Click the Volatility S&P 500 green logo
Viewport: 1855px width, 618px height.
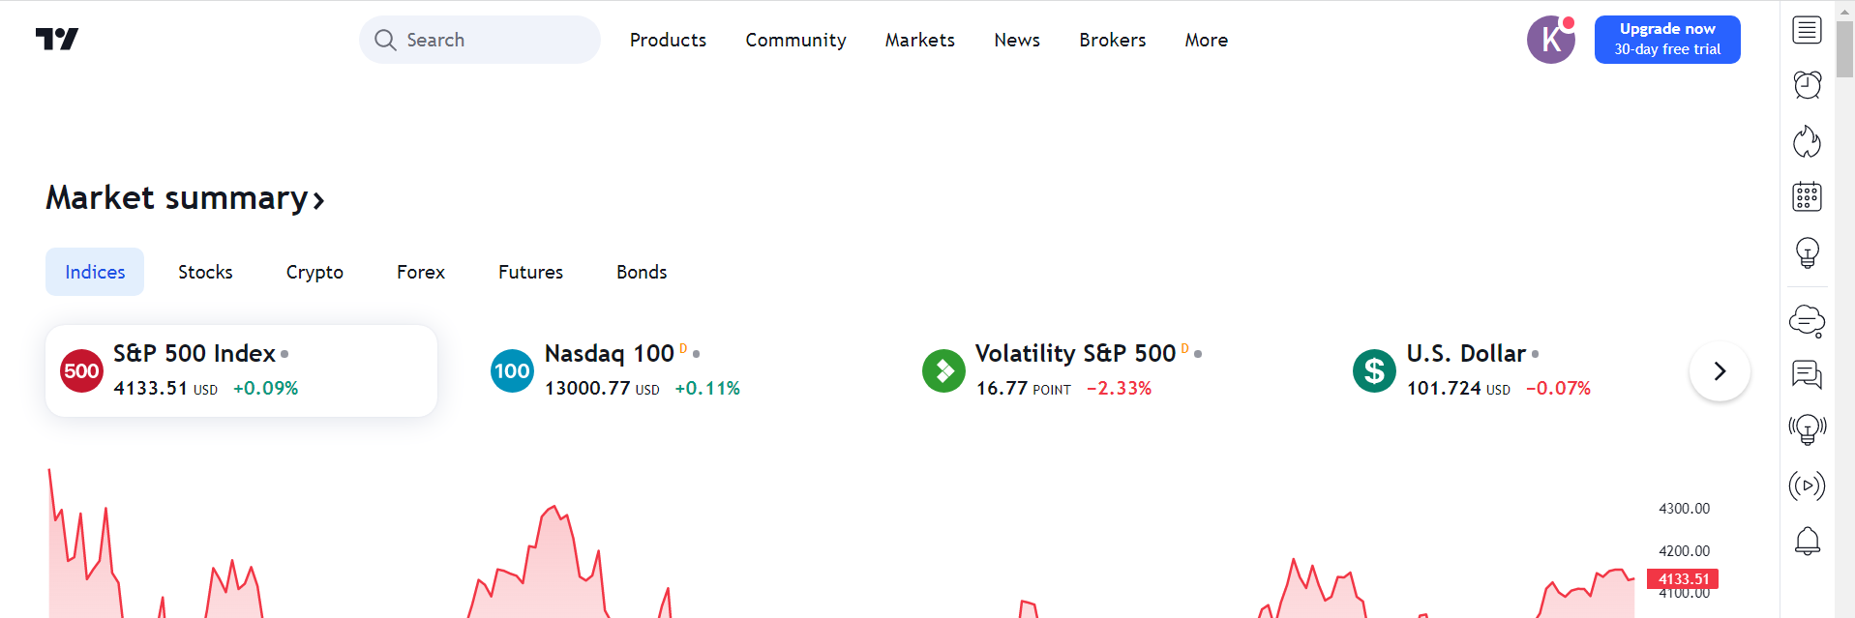(943, 370)
